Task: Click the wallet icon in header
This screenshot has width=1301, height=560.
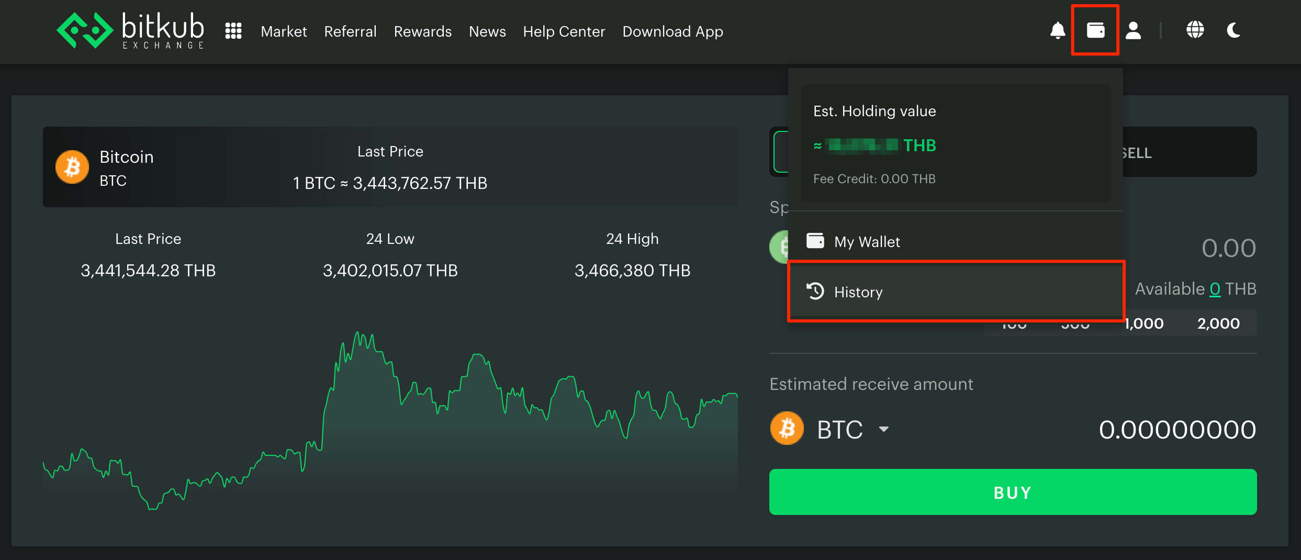Action: coord(1095,30)
